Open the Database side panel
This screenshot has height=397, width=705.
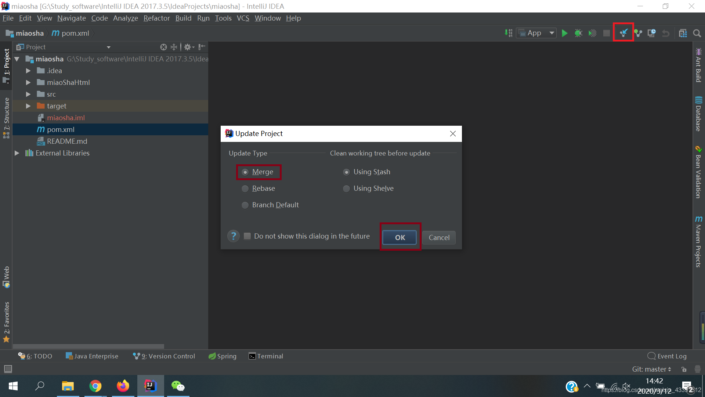tap(698, 114)
